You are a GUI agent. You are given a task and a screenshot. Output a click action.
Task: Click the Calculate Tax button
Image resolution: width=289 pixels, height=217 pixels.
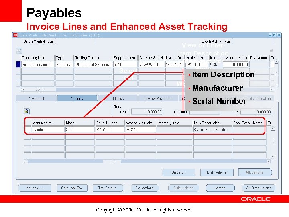[x=72, y=188]
